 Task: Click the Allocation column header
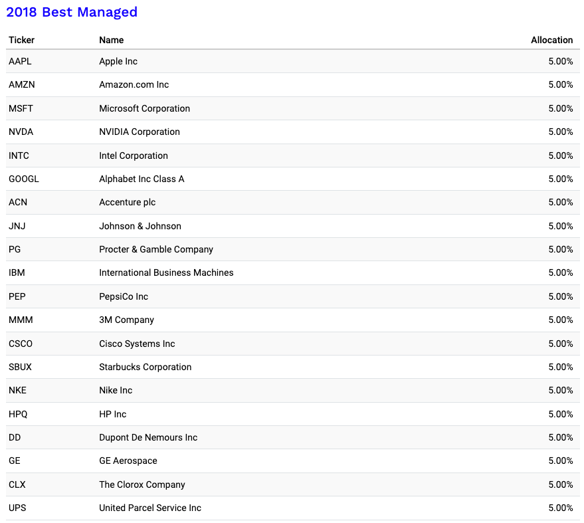tap(551, 40)
